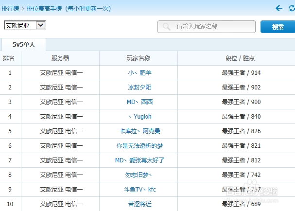
Task: Open player 斗鱼TV丶kfc link
Action: (139, 190)
